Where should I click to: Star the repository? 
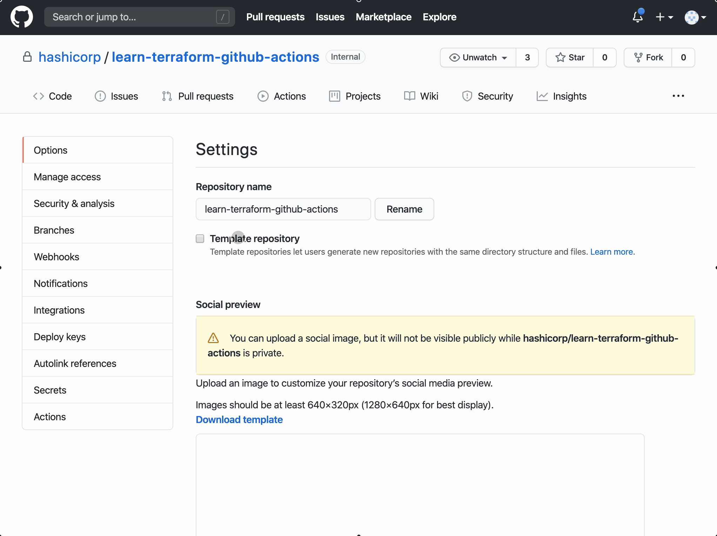570,58
